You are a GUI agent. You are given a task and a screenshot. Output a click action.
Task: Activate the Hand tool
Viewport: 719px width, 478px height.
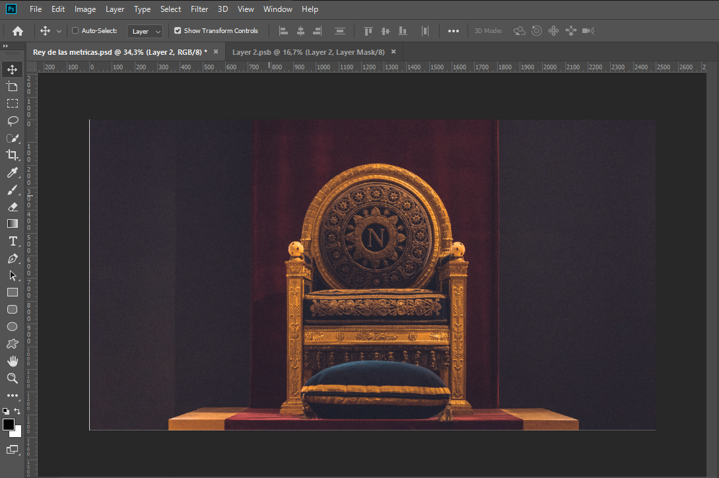coord(13,361)
